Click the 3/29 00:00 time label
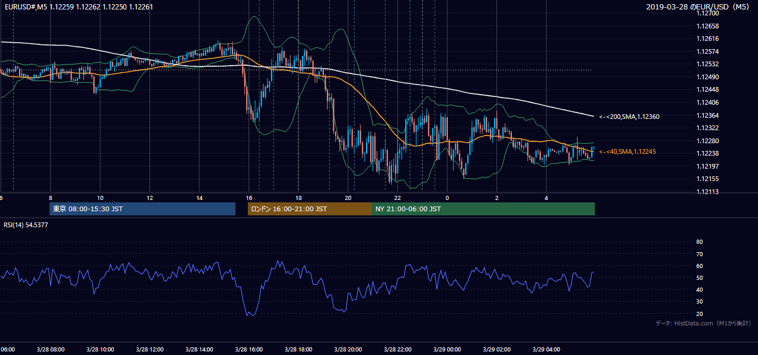The width and height of the screenshot is (758, 355). click(447, 349)
